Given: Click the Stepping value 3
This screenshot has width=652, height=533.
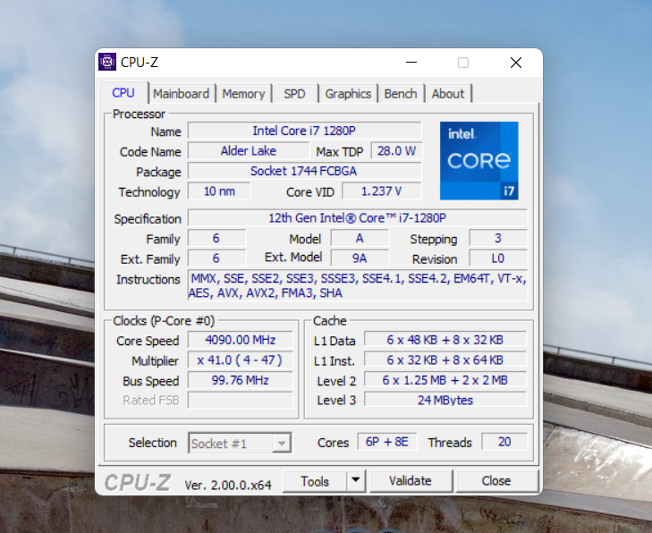Looking at the screenshot, I should coord(498,238).
